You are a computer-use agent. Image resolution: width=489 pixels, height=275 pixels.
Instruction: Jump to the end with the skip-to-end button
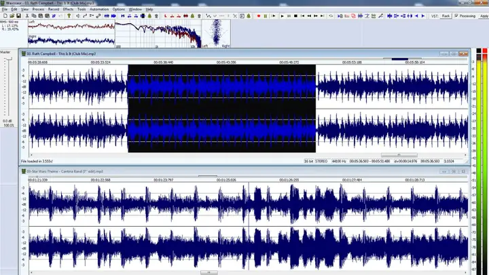[323, 16]
